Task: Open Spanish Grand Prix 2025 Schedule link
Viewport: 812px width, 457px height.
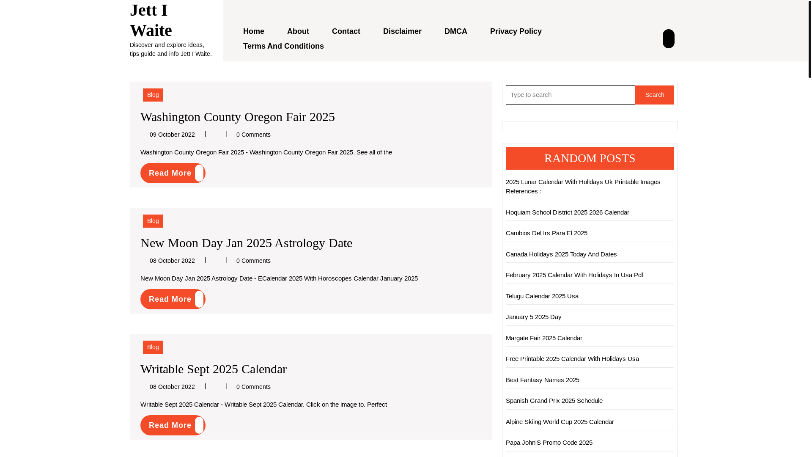Action: click(554, 401)
